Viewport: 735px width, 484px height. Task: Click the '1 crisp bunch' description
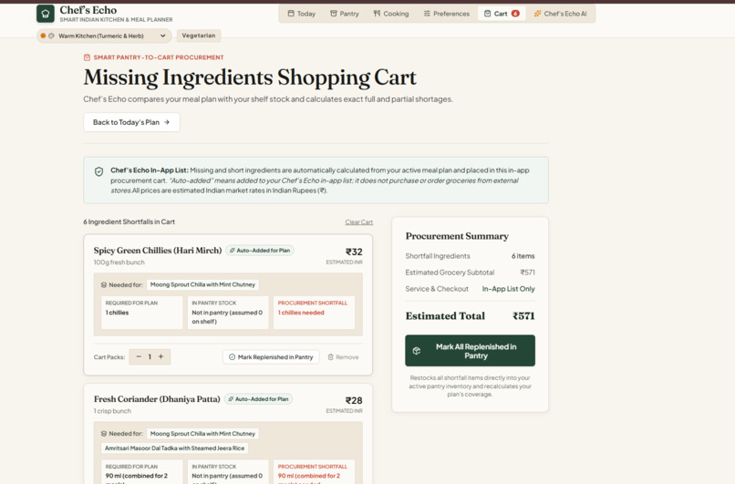112,411
